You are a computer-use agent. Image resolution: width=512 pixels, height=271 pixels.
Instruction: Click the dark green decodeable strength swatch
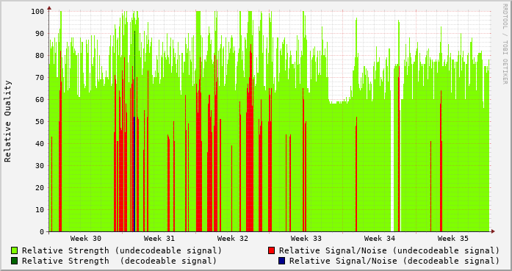coord(14,261)
